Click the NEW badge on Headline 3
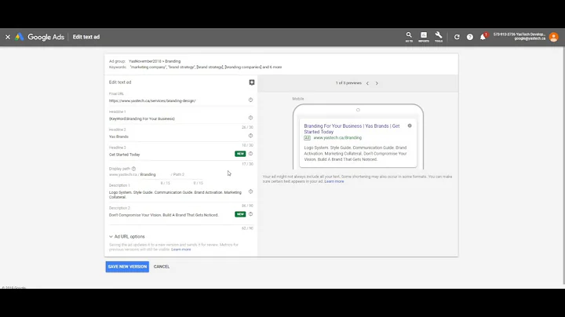The image size is (565, 317). pos(240,154)
